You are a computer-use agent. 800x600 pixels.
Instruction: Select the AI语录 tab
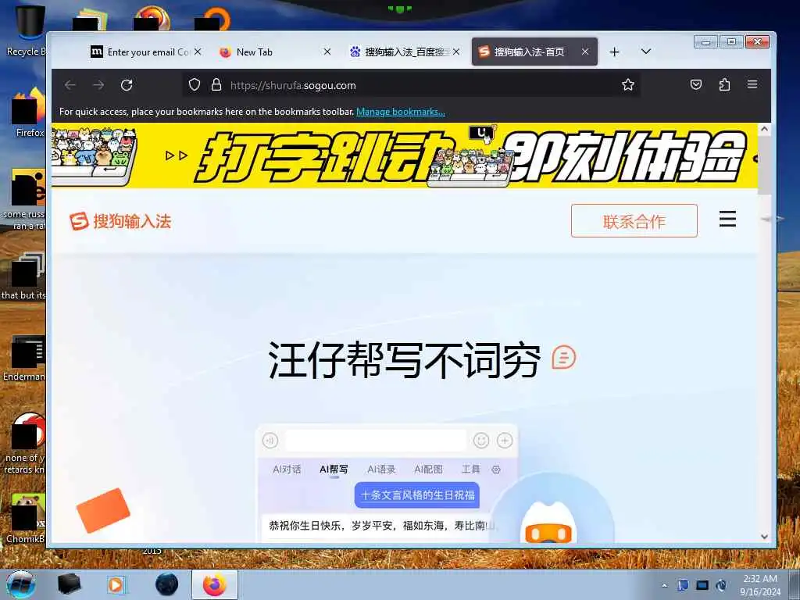[381, 470]
